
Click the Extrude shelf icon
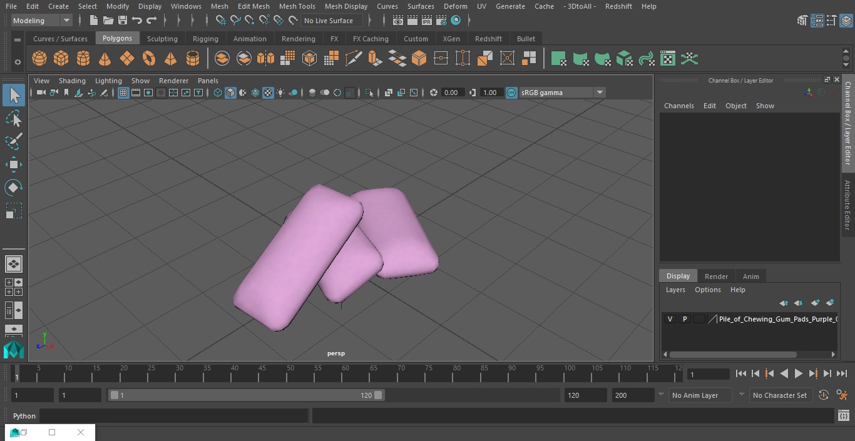[x=375, y=59]
